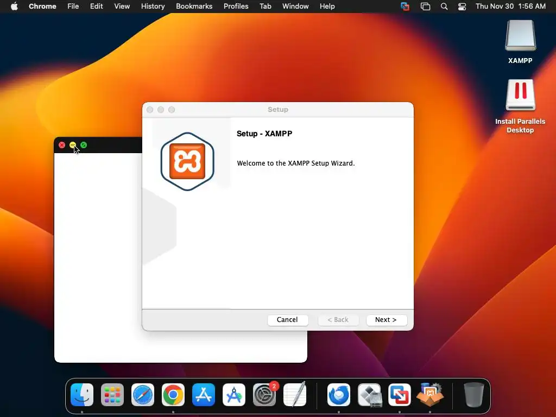Screen dimensions: 556x417
Task: Close the black-titled window behind Setup
Action: tap(62, 145)
